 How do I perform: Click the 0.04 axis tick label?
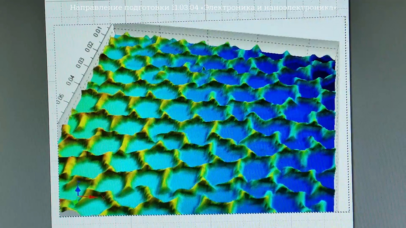pos(71,80)
